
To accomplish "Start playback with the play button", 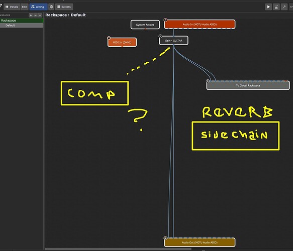I will click(x=268, y=7).
